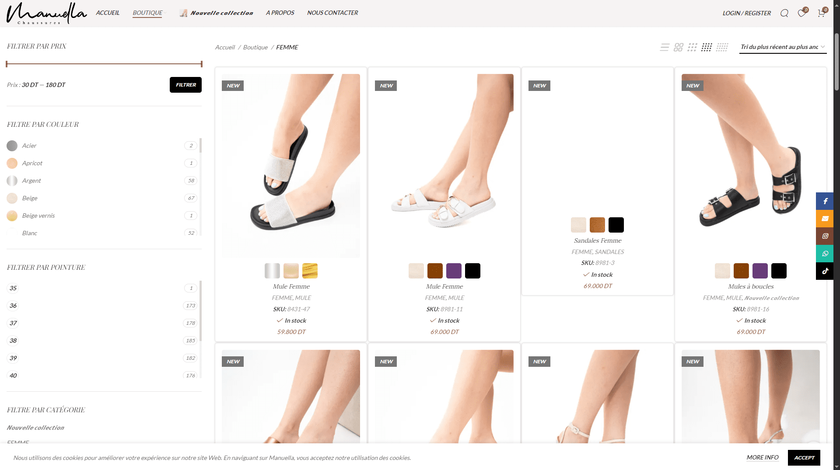Viewport: 840px width, 470px height.
Task: Open the TikTok social button
Action: click(825, 271)
